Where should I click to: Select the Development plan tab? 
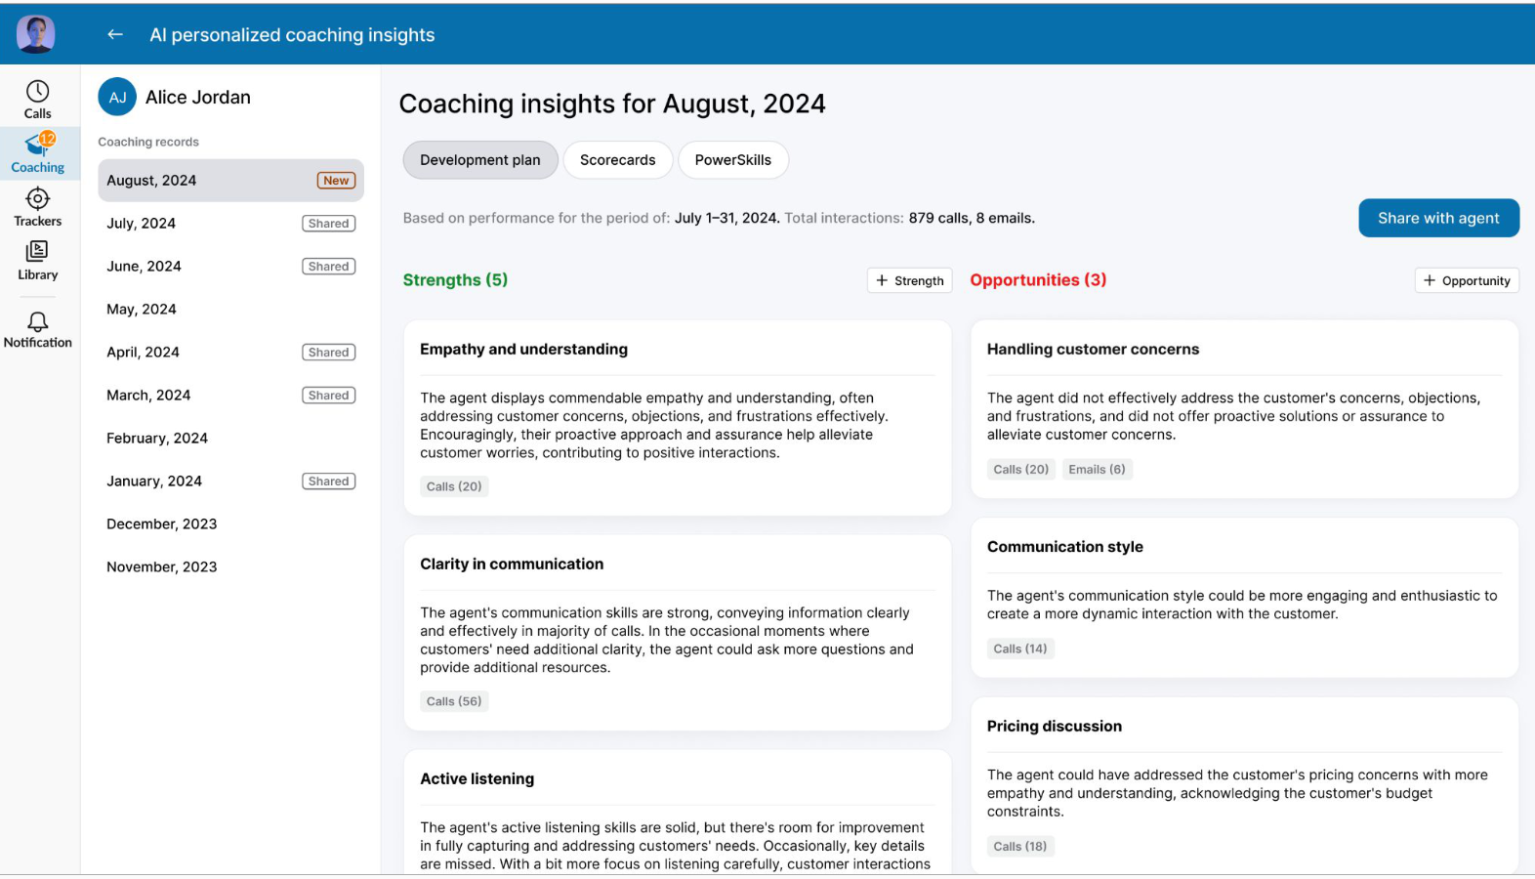pyautogui.click(x=479, y=160)
